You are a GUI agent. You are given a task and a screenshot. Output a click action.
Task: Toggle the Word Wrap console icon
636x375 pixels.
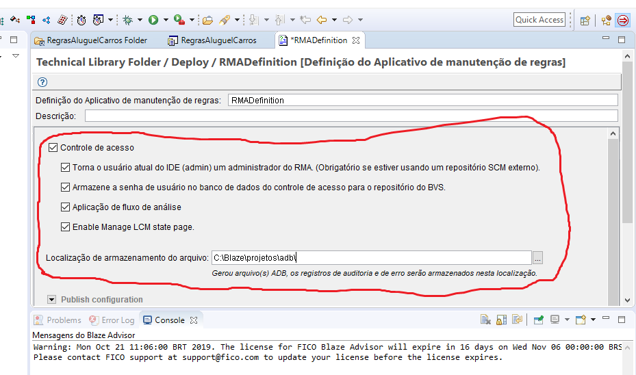(x=517, y=320)
